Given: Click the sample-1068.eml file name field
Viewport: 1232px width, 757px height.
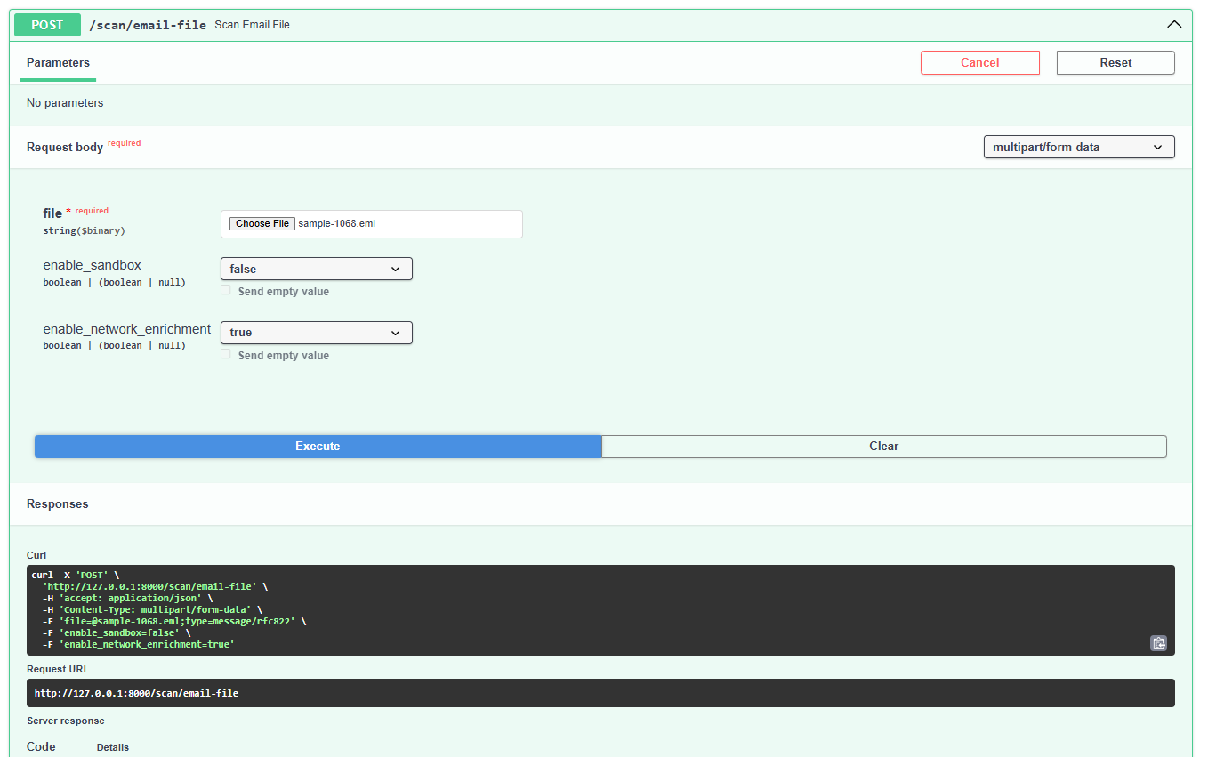Looking at the screenshot, I should [372, 224].
